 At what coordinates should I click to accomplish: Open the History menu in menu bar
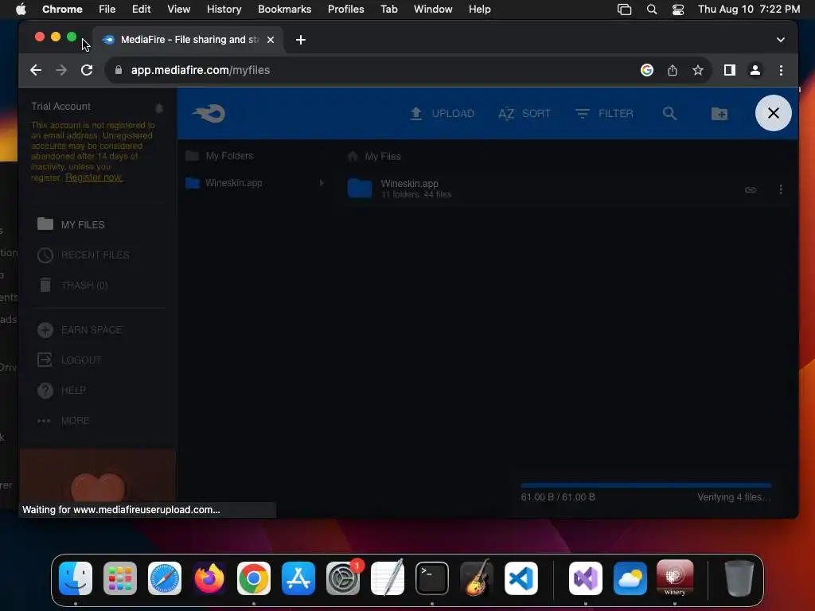pos(224,10)
